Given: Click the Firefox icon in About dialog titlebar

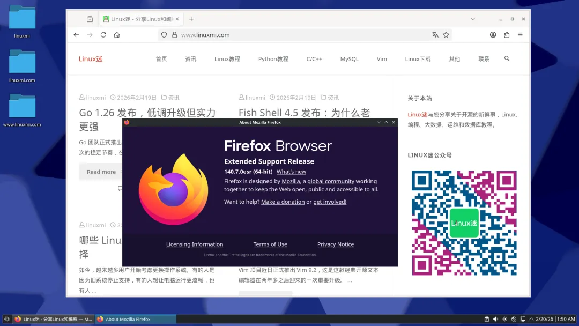Looking at the screenshot, I should point(127,122).
